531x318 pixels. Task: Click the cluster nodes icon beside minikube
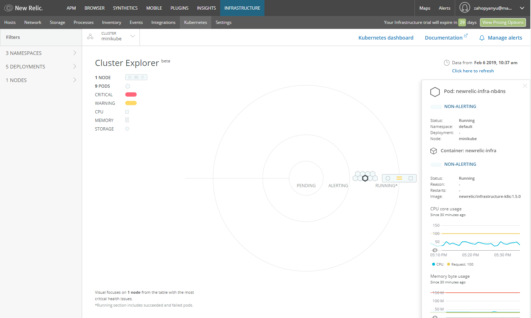(90, 36)
